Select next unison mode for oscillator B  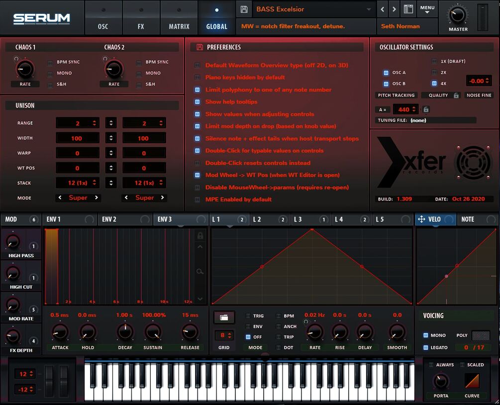pyautogui.click(x=163, y=198)
